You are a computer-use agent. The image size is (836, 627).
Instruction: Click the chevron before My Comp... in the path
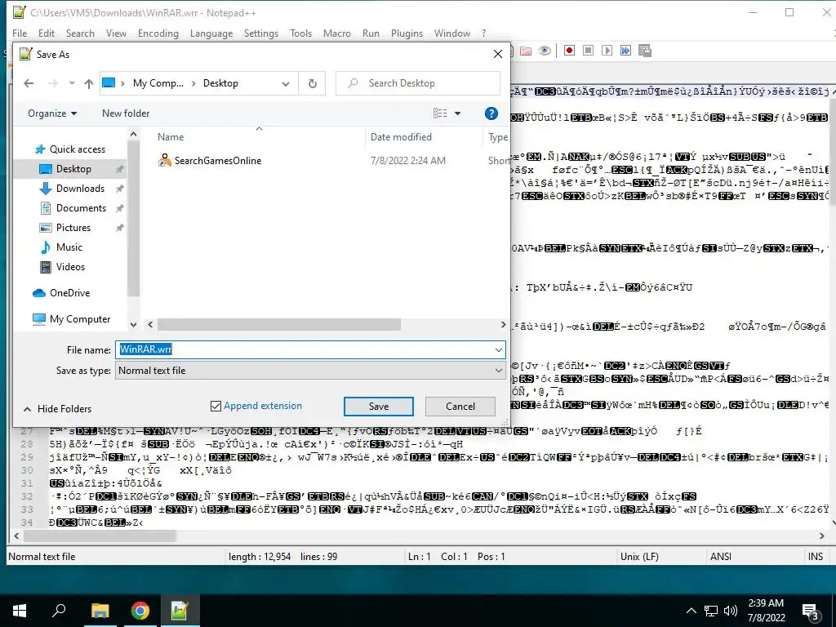click(122, 83)
